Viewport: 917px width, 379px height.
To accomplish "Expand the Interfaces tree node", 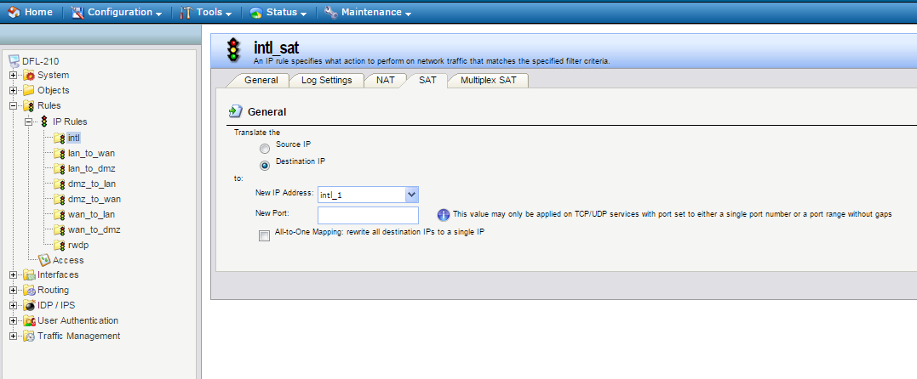I will pos(14,275).
